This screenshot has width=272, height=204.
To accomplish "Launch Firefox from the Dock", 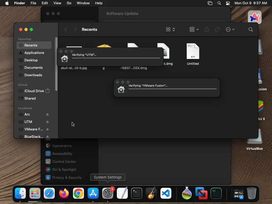I will click(x=64, y=193).
